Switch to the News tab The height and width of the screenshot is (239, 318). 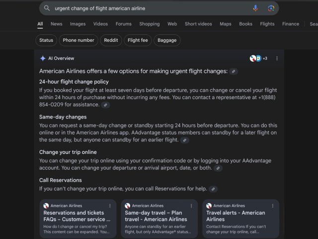click(56, 24)
